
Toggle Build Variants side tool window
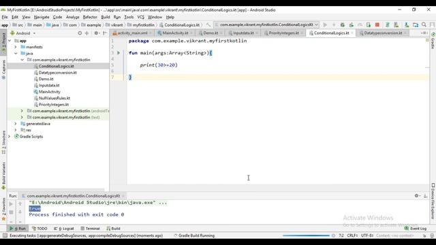coord(3,176)
